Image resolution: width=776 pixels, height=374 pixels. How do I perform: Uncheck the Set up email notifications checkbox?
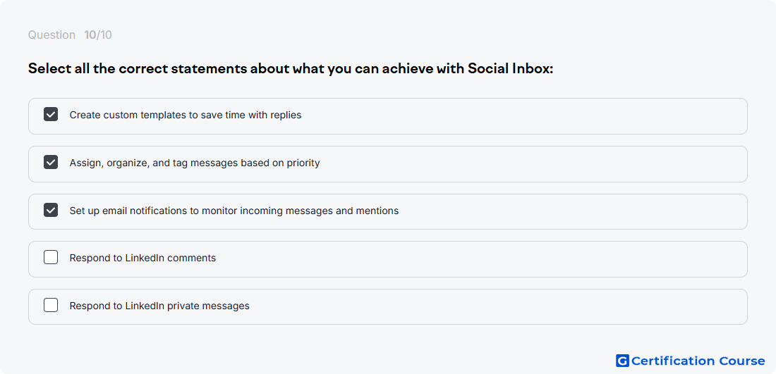pyautogui.click(x=51, y=210)
